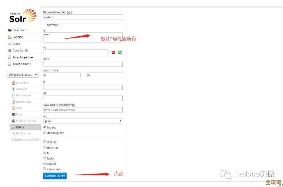This screenshot has height=187, width=283.
Task: Expand the collection1 core selector dropdown
Action: click(23, 75)
